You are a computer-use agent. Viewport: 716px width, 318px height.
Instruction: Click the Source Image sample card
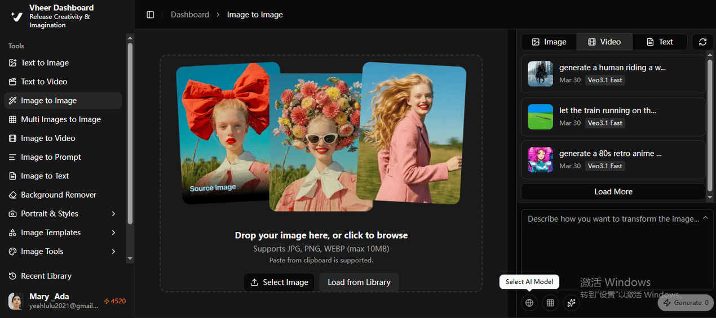click(x=228, y=133)
